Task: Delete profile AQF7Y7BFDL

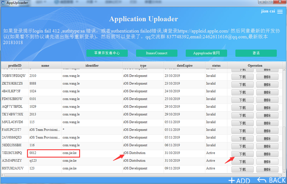Action: (x=267, y=108)
